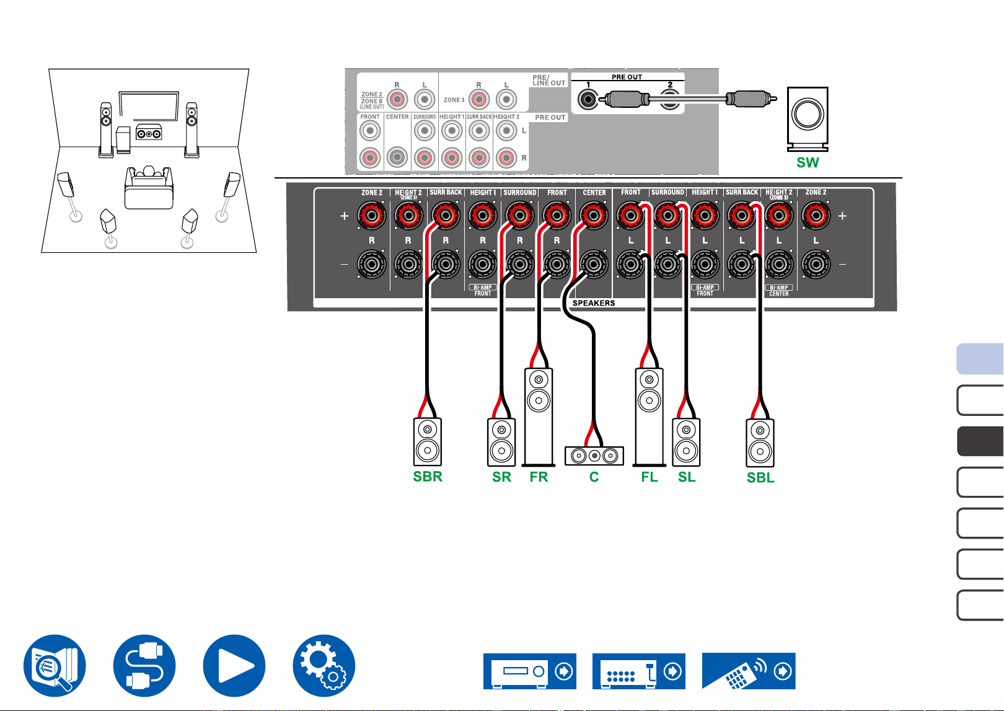This screenshot has width=1004, height=711.
Task: Click the ZONE 2 R line-out jack
Action: (397, 99)
